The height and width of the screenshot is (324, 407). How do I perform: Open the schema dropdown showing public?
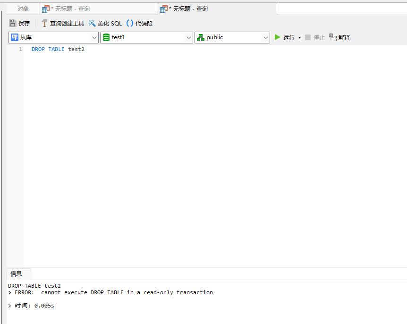(x=232, y=37)
